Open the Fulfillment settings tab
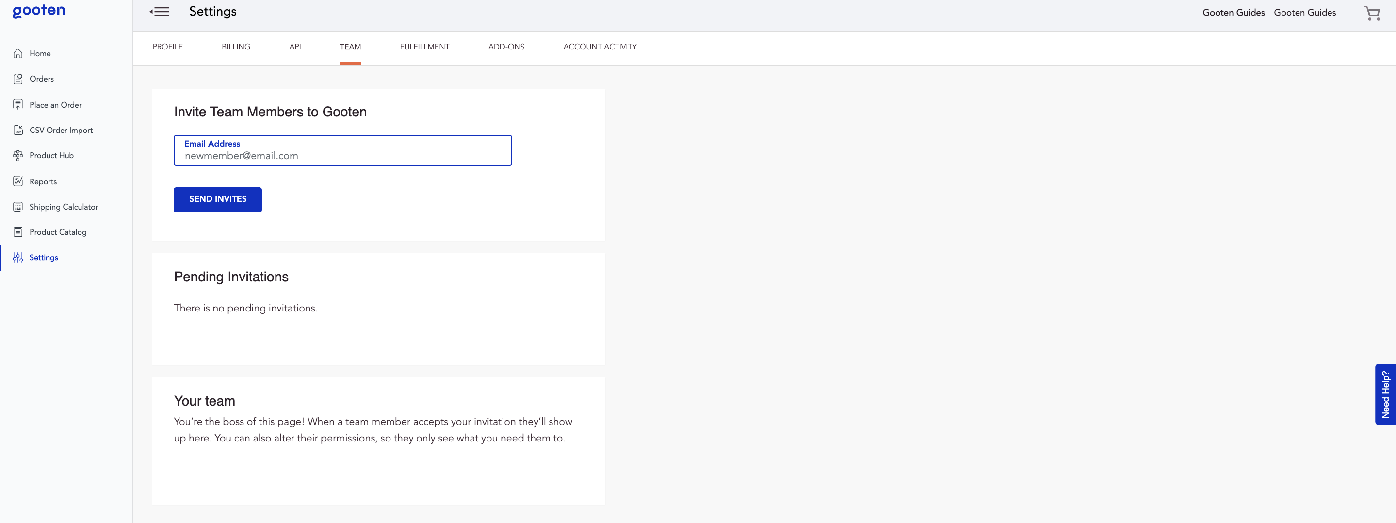The height and width of the screenshot is (523, 1396). point(424,47)
